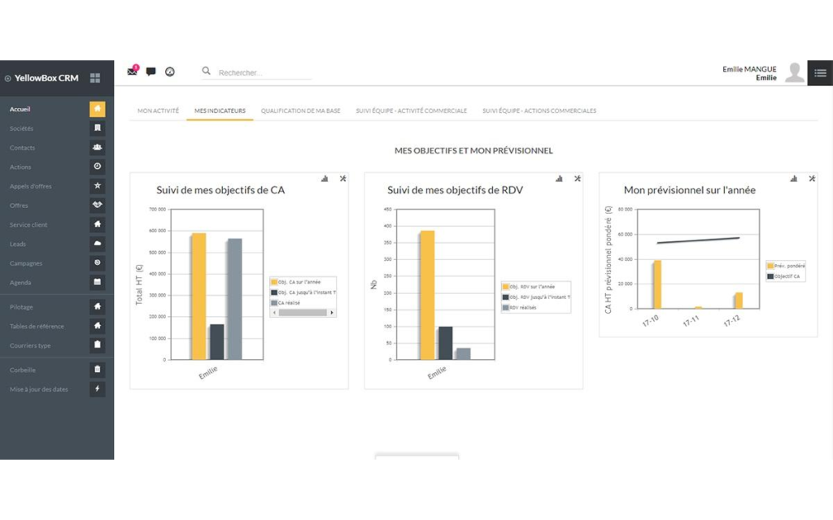Open the Courriers type clipboard icon
Image resolution: width=833 pixels, height=520 pixels.
pyautogui.click(x=98, y=344)
